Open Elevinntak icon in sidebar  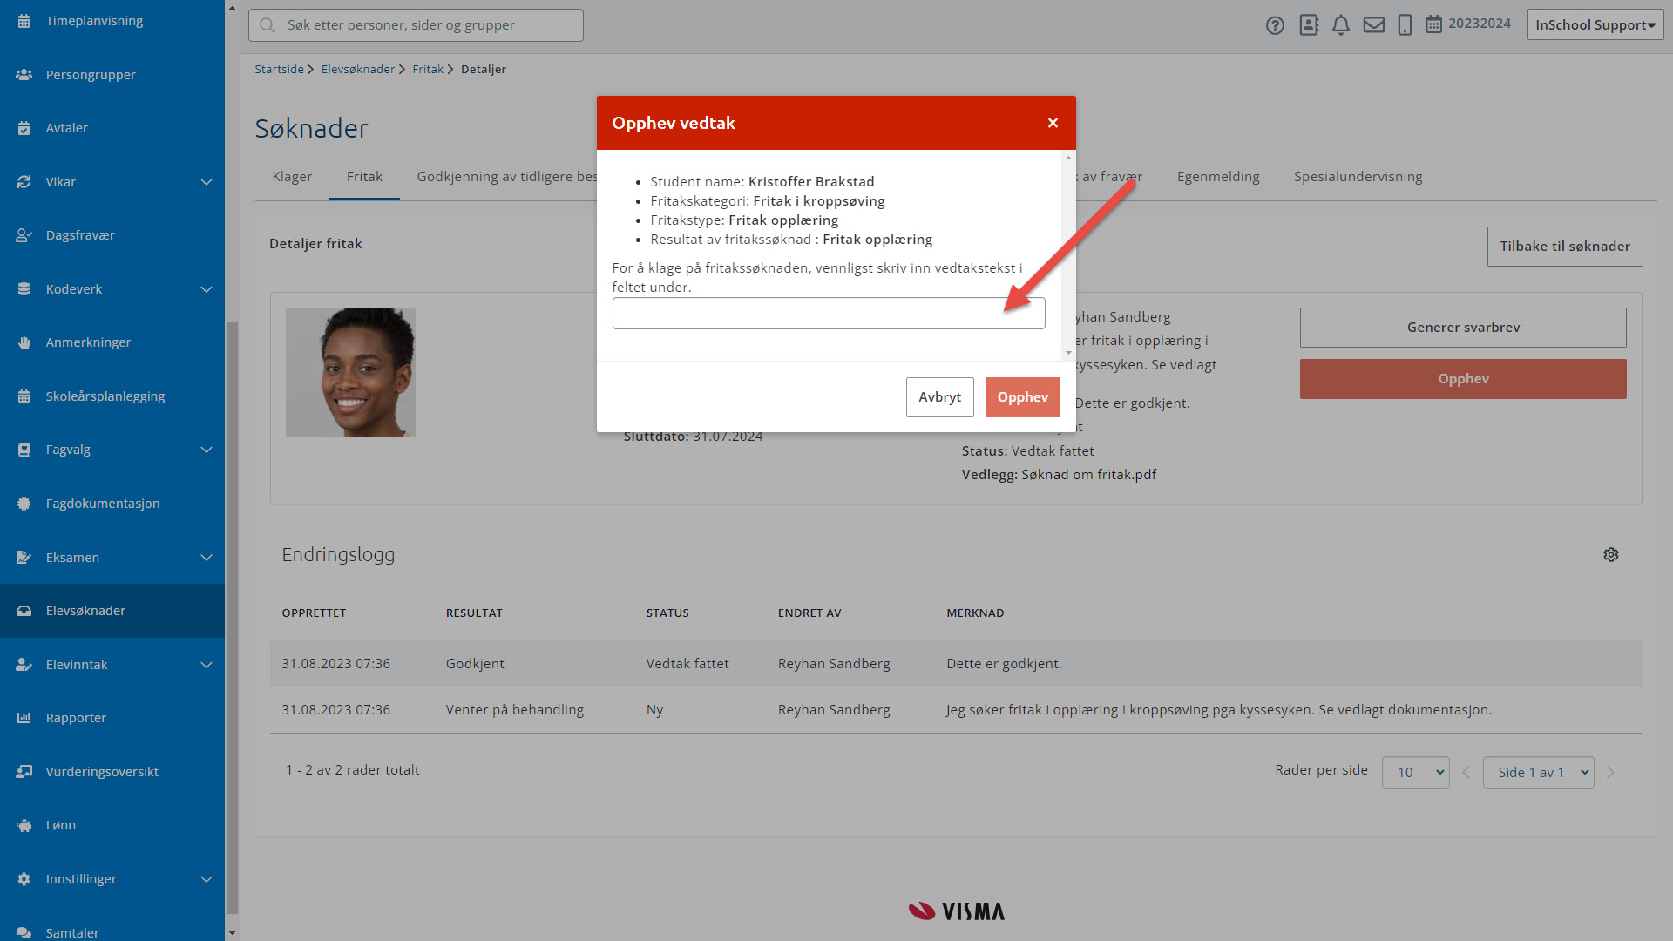[24, 665]
